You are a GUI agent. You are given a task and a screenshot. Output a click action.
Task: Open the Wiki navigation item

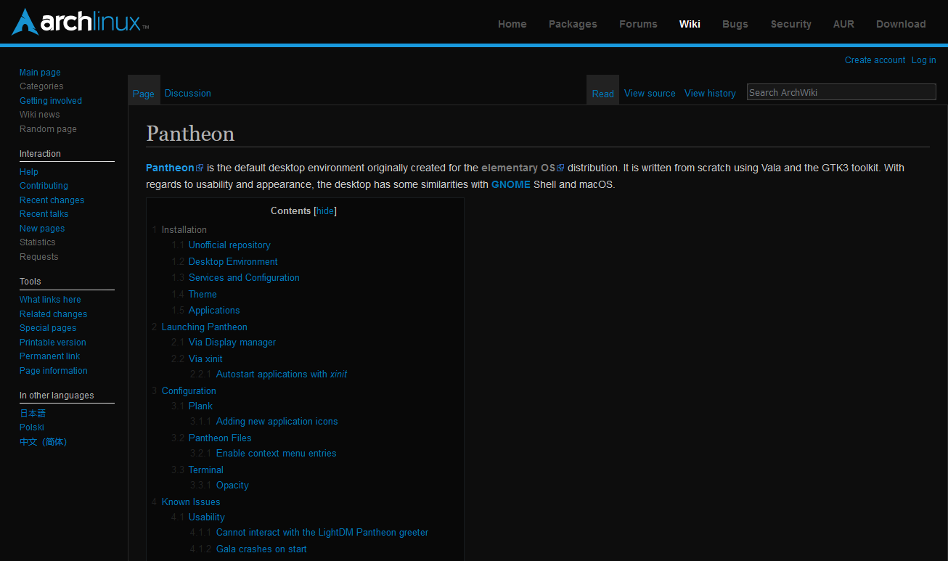(690, 24)
